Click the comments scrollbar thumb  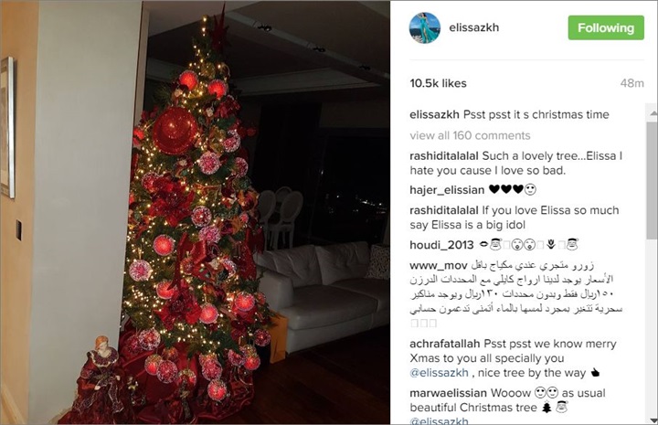[x=653, y=180]
